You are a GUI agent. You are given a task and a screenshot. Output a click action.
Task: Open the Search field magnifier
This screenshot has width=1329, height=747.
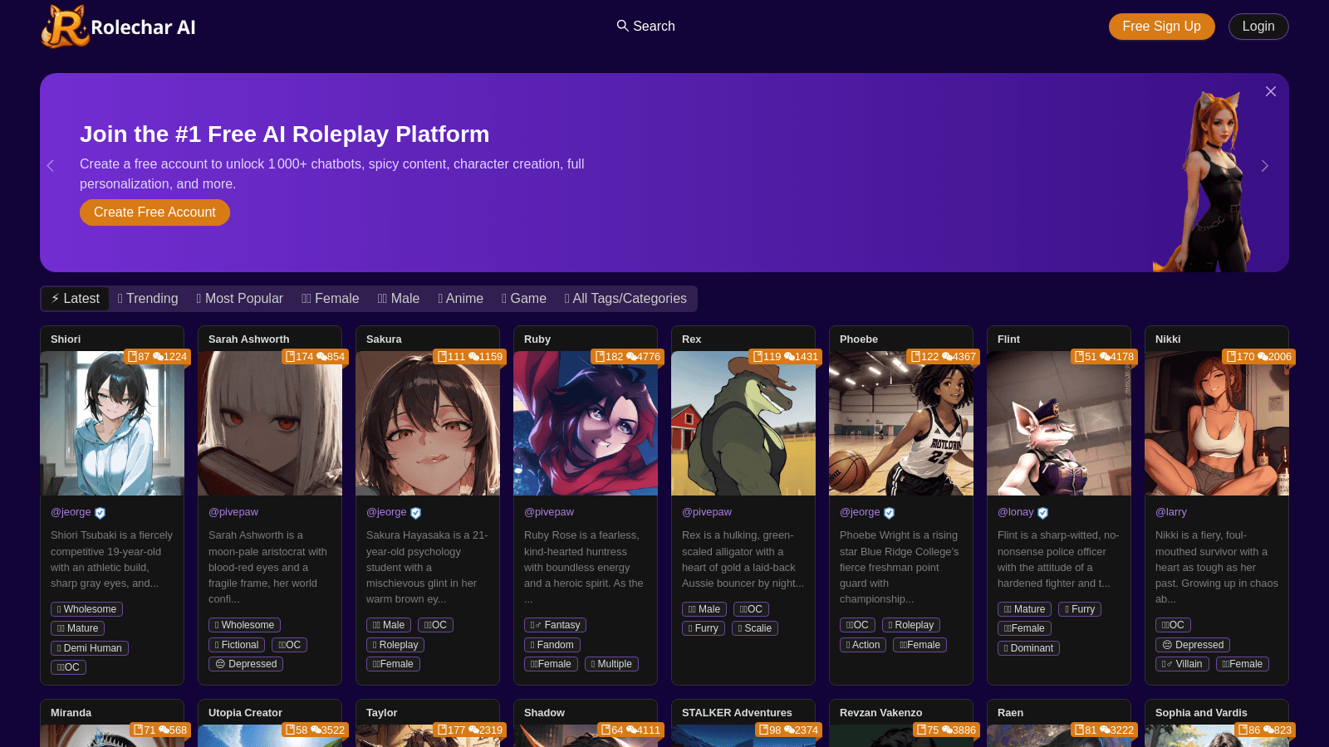(622, 26)
